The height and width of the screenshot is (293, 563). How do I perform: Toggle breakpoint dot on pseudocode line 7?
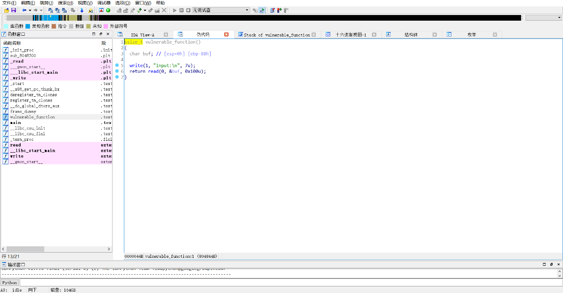117,77
